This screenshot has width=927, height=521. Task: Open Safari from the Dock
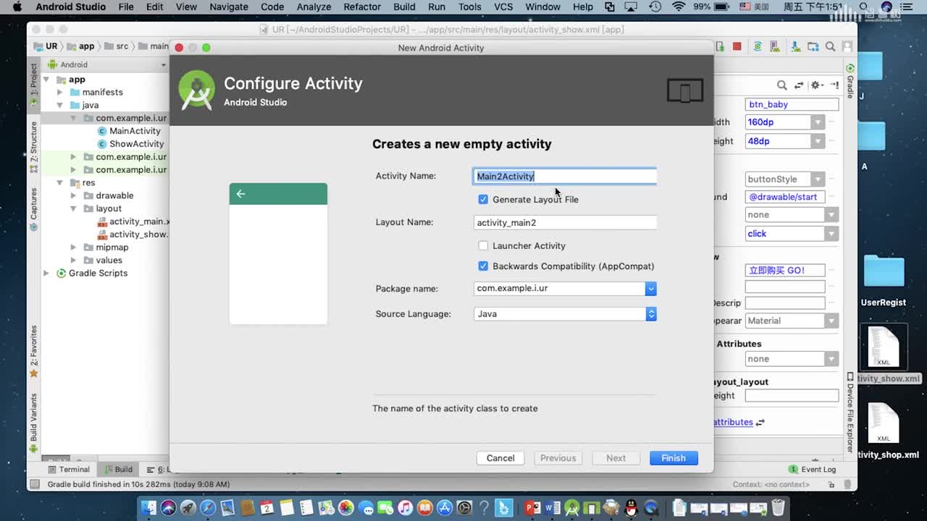click(208, 508)
